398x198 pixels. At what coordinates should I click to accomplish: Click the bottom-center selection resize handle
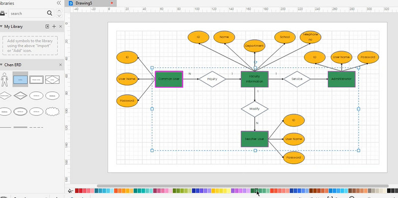(255, 151)
